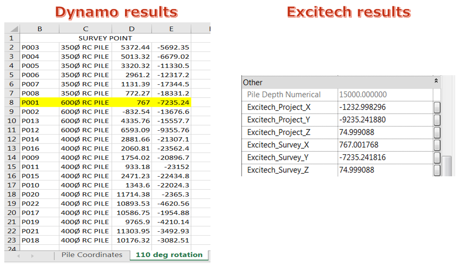Click the SURVEY POINT merged header cell
The width and height of the screenshot is (460, 267).
[105, 38]
